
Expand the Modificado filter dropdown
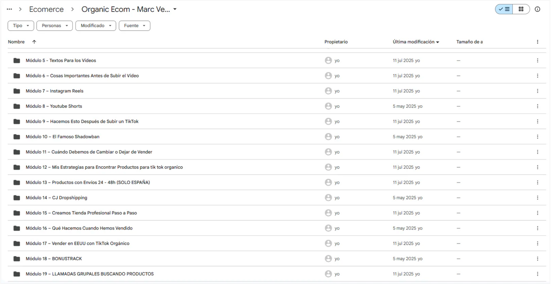coord(96,25)
